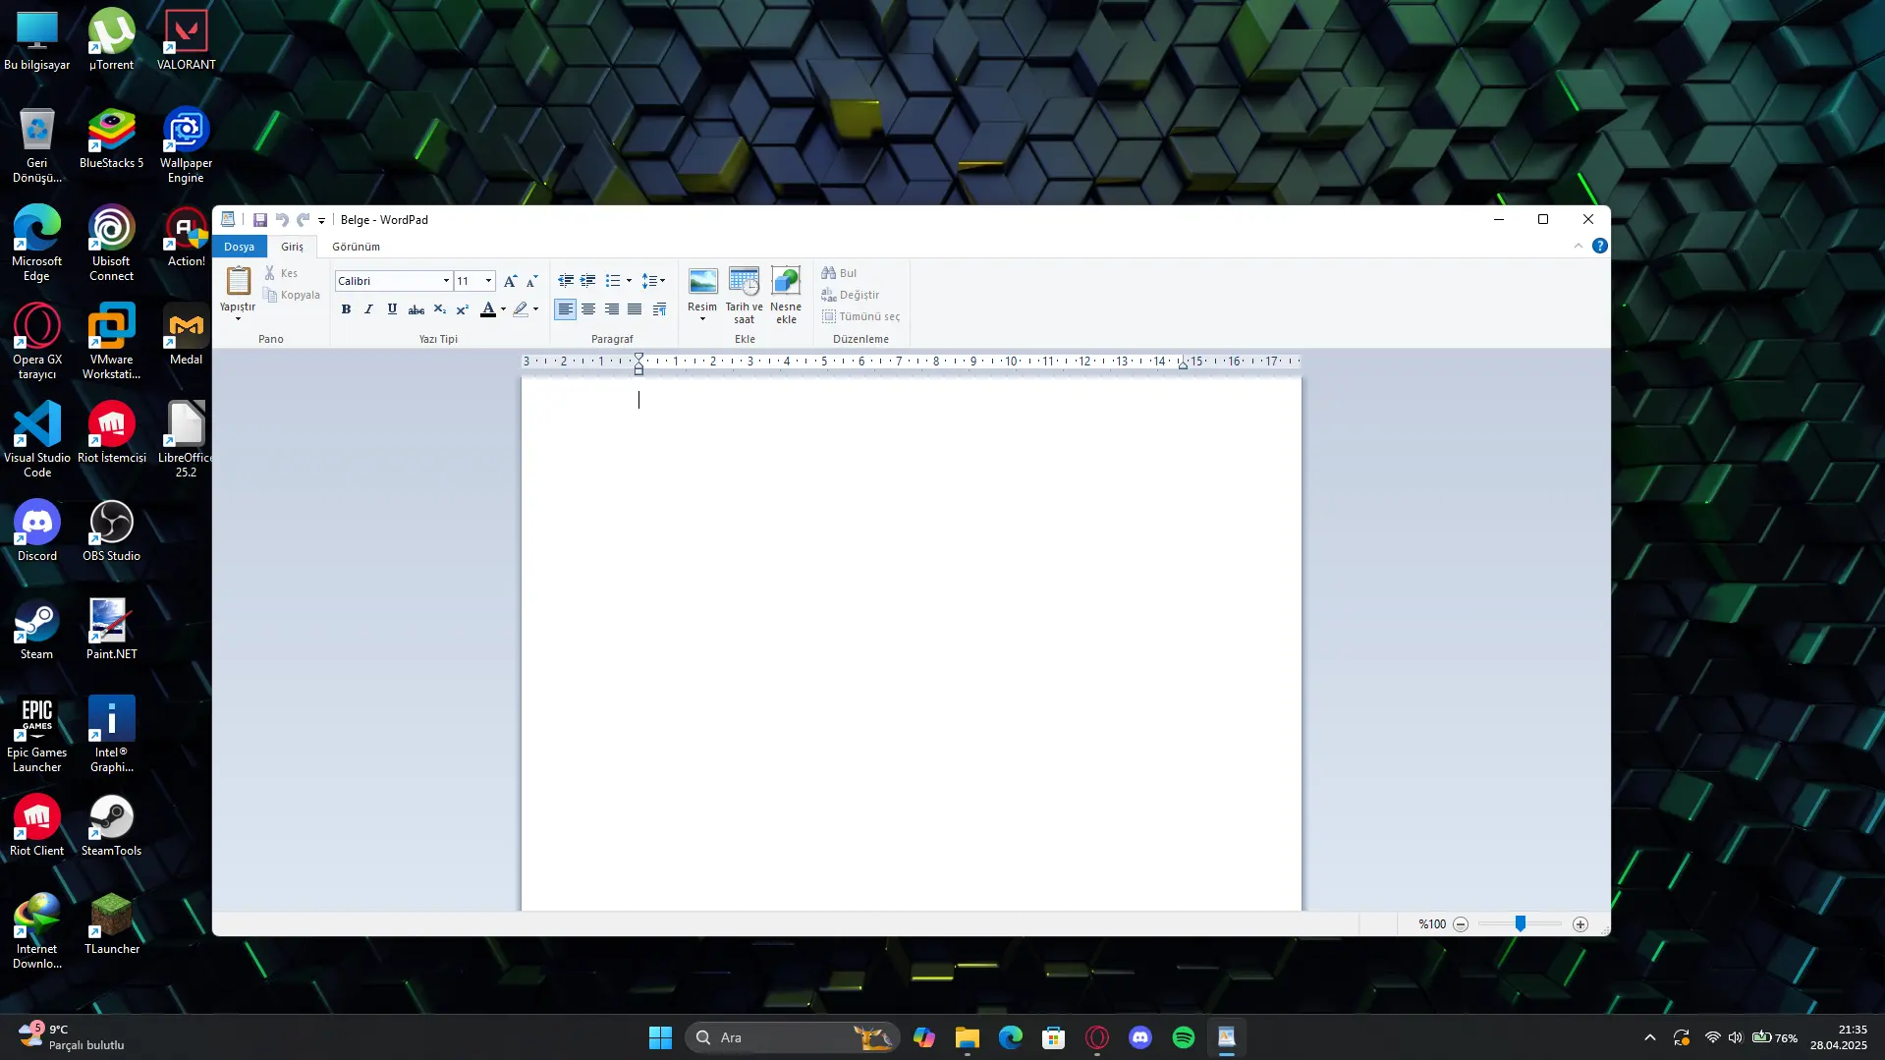Click inside the document page area
The height and width of the screenshot is (1060, 1885).
pos(911,643)
